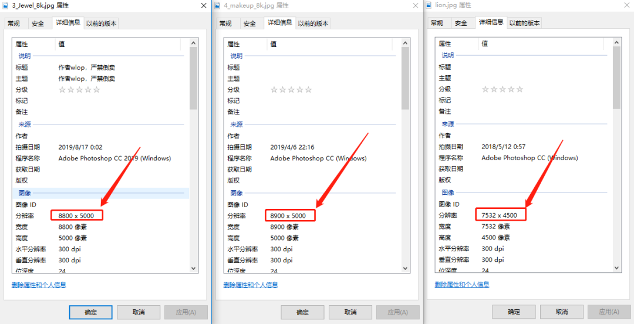Click 备注 row in 3_Jewel_8k.jpg window
This screenshot has height=324, width=634.
[100, 112]
